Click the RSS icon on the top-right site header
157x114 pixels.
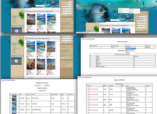(115, 11)
